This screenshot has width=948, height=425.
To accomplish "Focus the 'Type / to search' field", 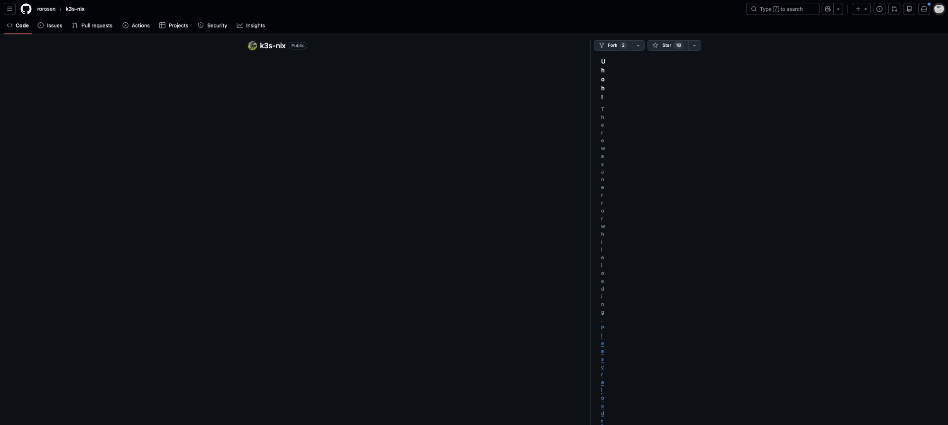I will [x=783, y=9].
